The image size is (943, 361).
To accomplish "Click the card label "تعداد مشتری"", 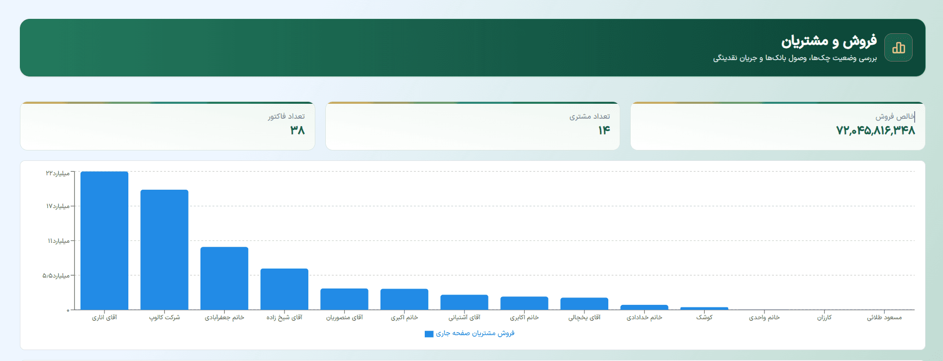I will point(590,116).
